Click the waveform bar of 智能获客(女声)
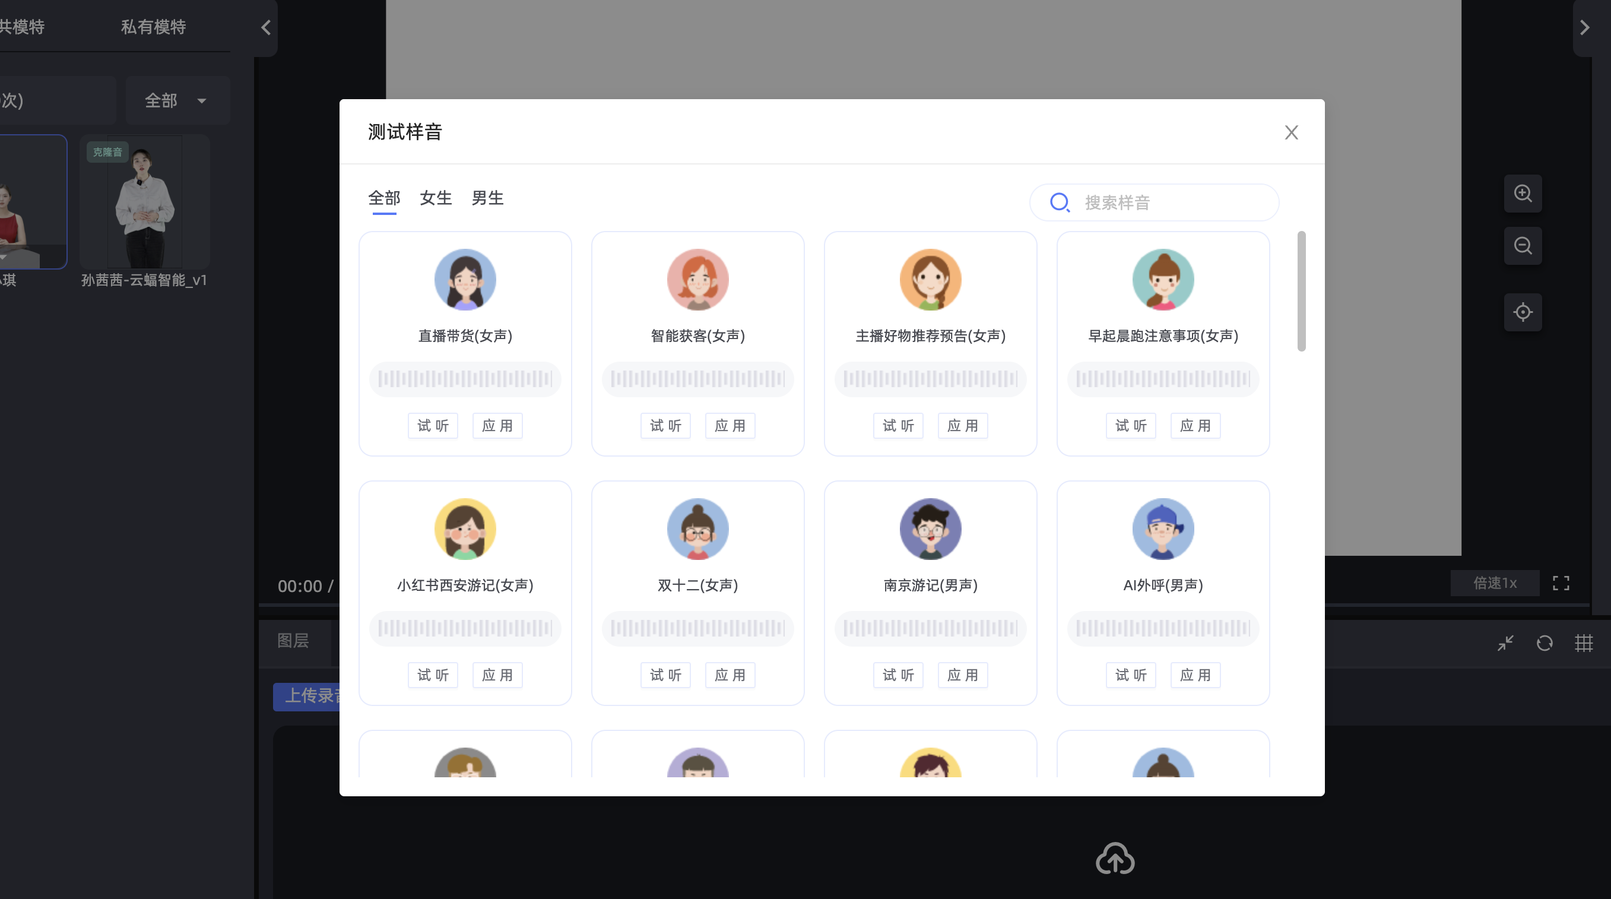Viewport: 1611px width, 899px height. pos(697,379)
